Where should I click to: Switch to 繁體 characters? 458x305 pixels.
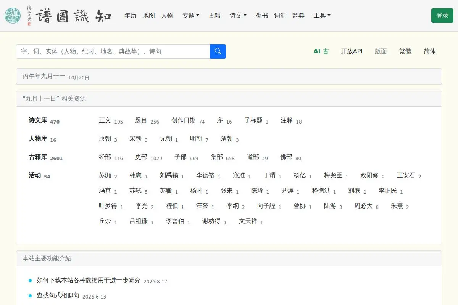[x=405, y=51]
